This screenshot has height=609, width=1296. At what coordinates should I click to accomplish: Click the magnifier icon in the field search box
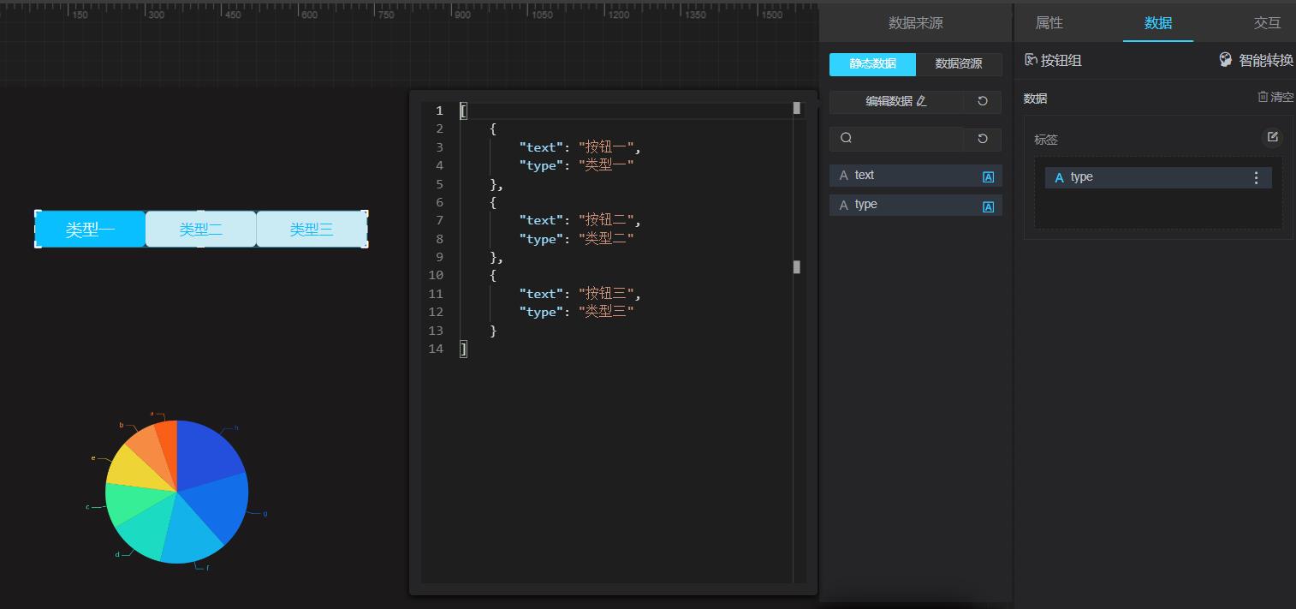tap(846, 139)
